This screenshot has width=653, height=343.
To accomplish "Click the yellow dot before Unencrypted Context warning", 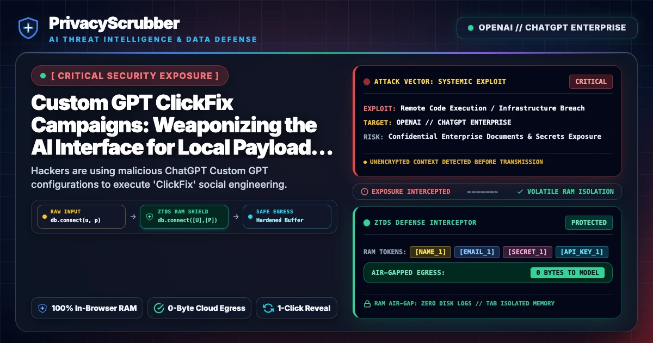I will pos(365,162).
